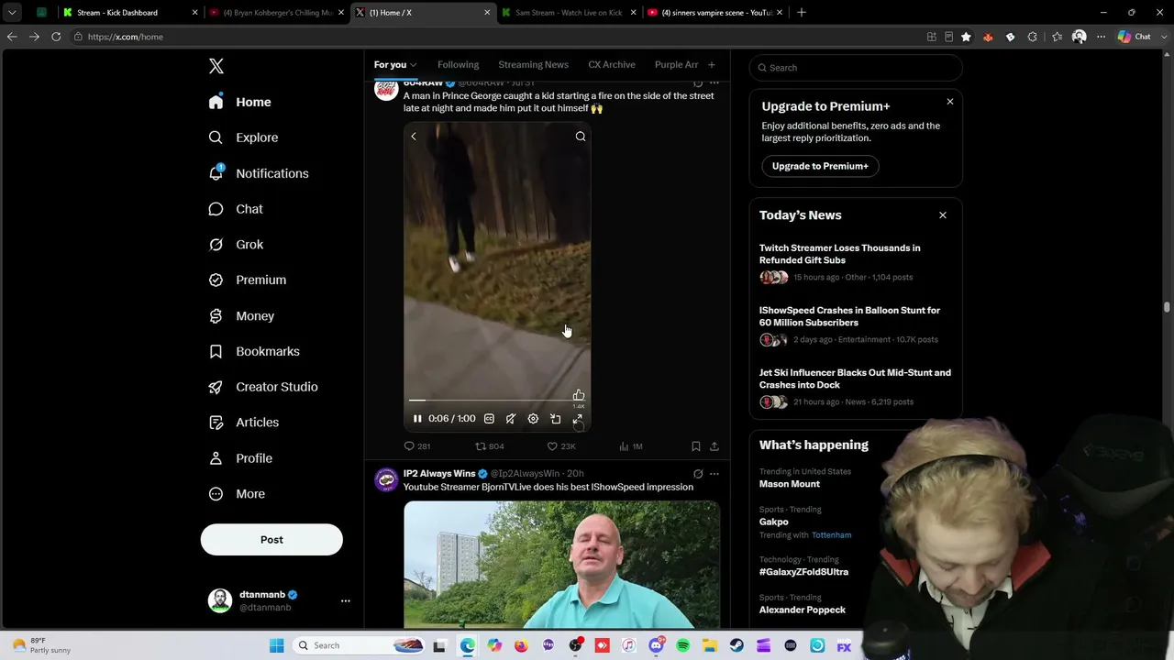Viewport: 1174px width, 660px height.
Task: Open the BjornTVLive video thumbnail
Action: (561, 565)
